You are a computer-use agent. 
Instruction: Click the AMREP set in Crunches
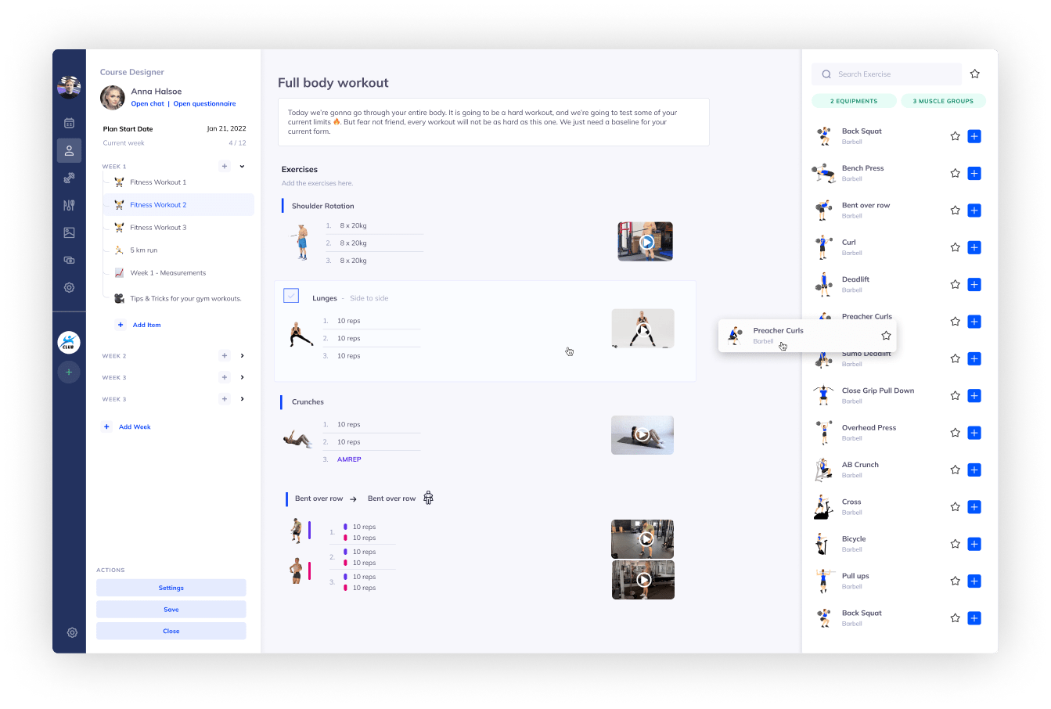(x=349, y=459)
